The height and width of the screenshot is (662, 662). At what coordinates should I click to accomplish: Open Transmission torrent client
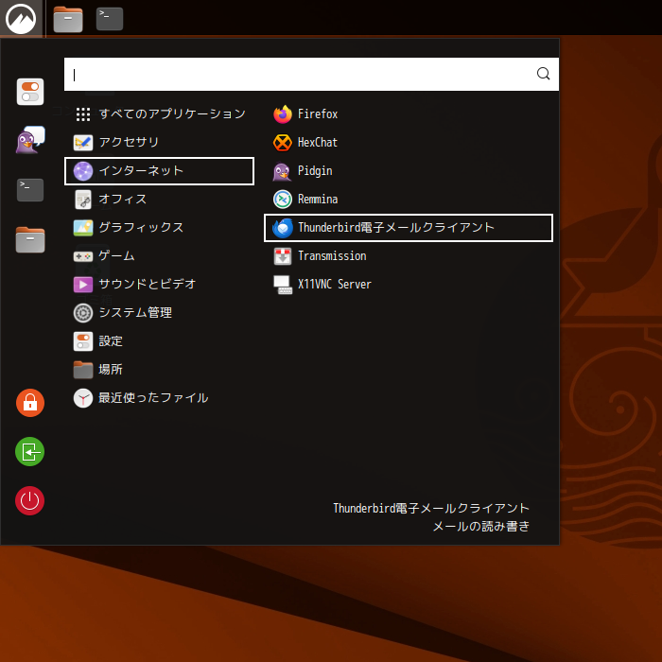(x=408, y=256)
